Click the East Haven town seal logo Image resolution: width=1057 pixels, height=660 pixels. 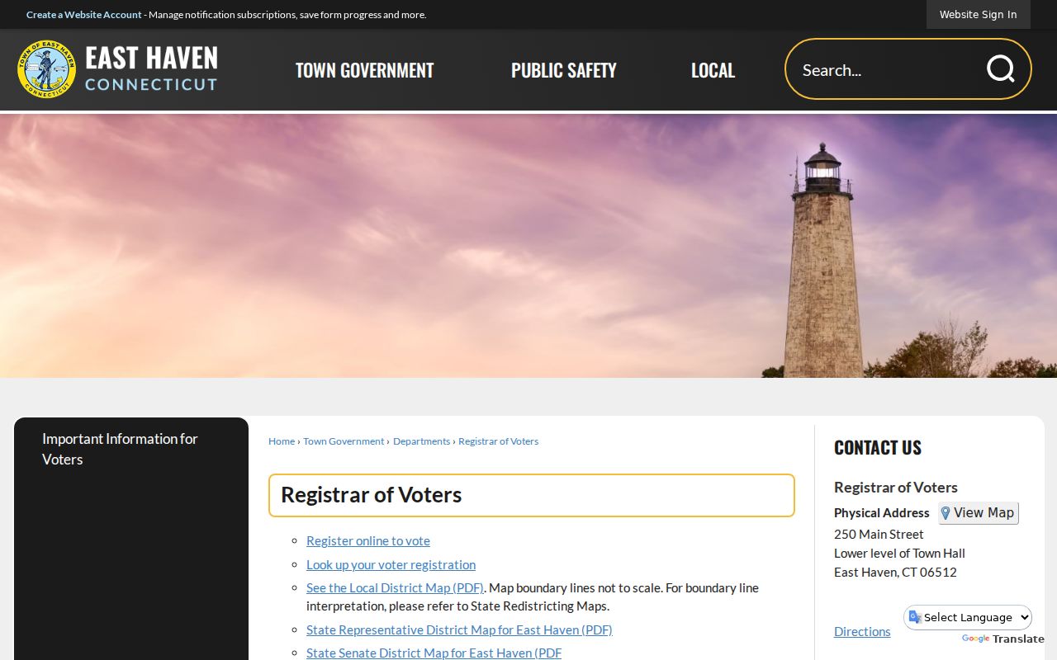[46, 69]
